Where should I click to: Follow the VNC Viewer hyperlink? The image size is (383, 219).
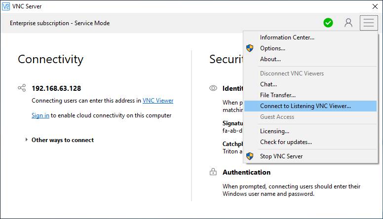[x=158, y=101]
